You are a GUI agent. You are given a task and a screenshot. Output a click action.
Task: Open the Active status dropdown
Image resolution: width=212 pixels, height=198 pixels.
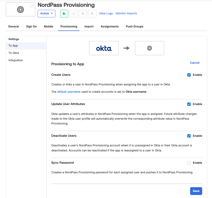[46, 14]
